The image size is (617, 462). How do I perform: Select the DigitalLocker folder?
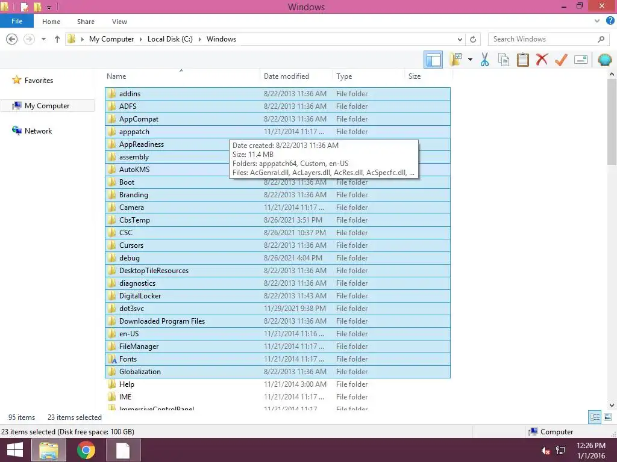278,295
